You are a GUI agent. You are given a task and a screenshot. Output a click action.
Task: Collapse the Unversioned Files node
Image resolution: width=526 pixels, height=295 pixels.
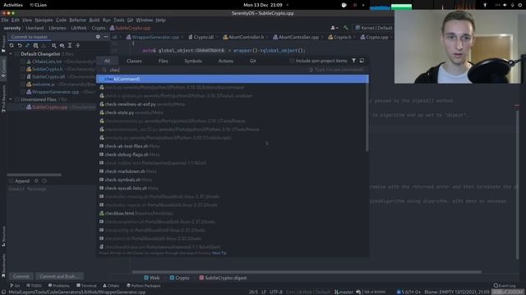tap(11, 99)
